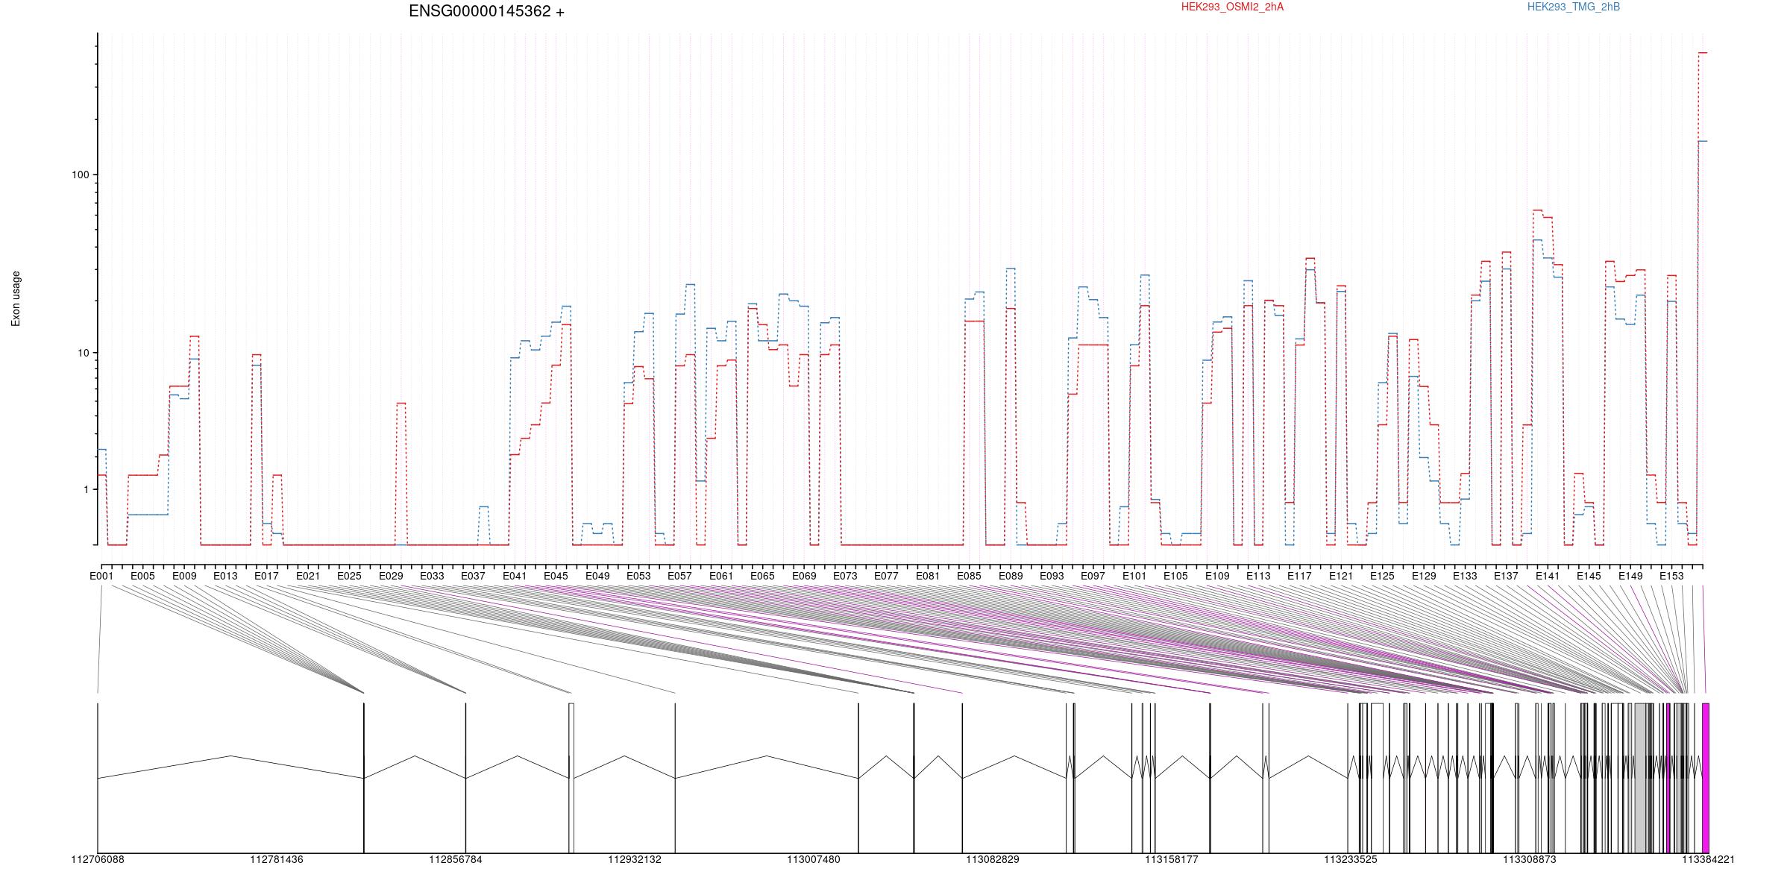Click exon label E081
This screenshot has width=1790, height=895.
click(x=928, y=576)
